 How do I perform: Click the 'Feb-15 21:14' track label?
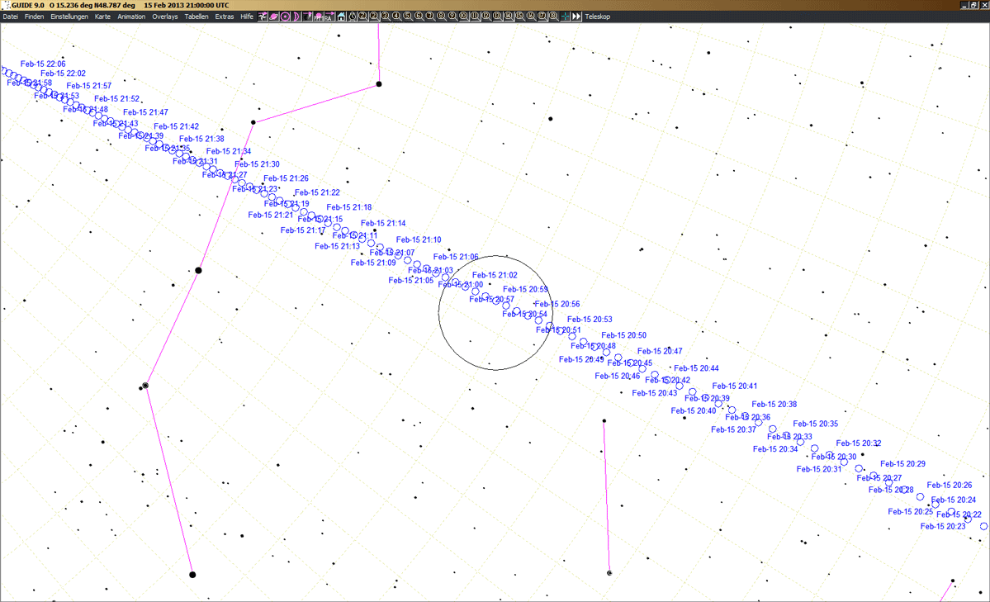[x=383, y=223]
